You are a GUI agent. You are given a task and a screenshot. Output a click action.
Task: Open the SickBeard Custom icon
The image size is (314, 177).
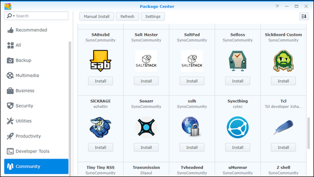click(x=283, y=61)
